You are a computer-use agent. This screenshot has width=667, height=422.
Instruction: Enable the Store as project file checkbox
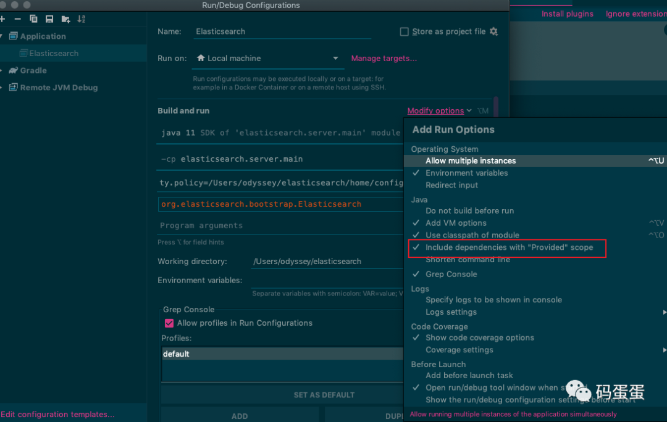(x=404, y=31)
